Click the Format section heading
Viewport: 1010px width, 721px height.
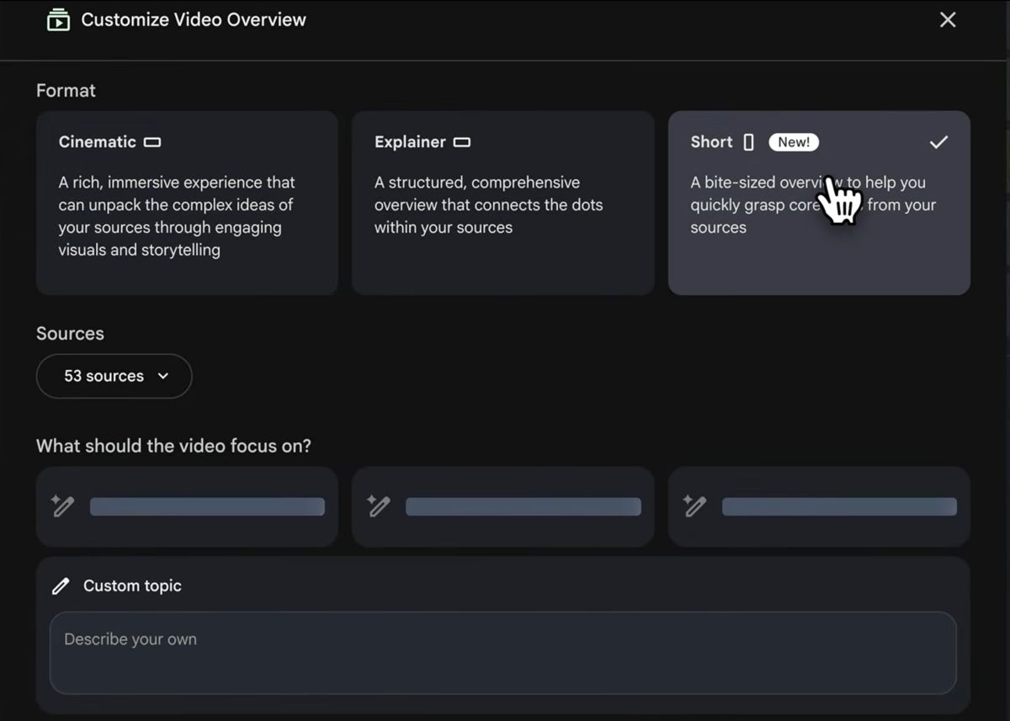[x=66, y=91]
